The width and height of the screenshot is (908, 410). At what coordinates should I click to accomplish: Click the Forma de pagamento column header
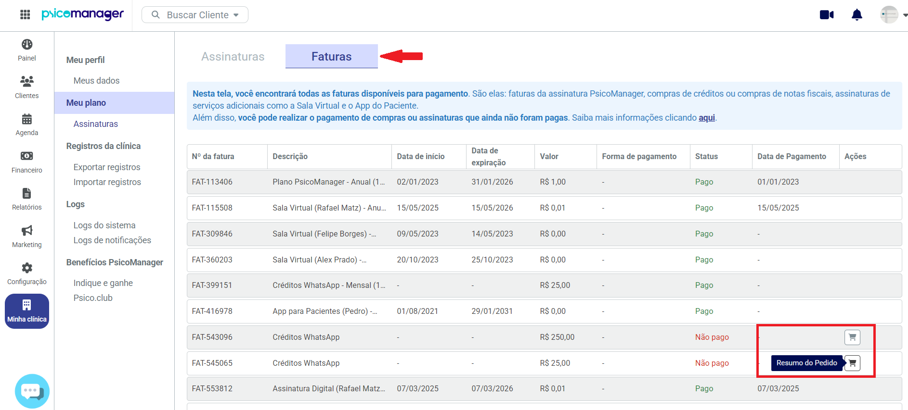tap(639, 157)
